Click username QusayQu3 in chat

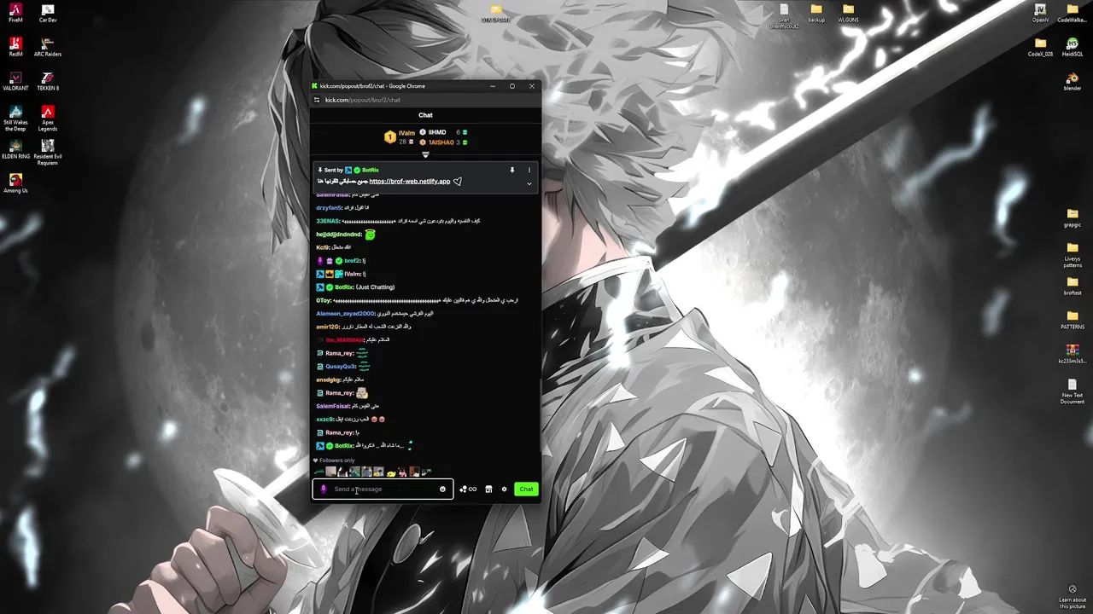[340, 367]
